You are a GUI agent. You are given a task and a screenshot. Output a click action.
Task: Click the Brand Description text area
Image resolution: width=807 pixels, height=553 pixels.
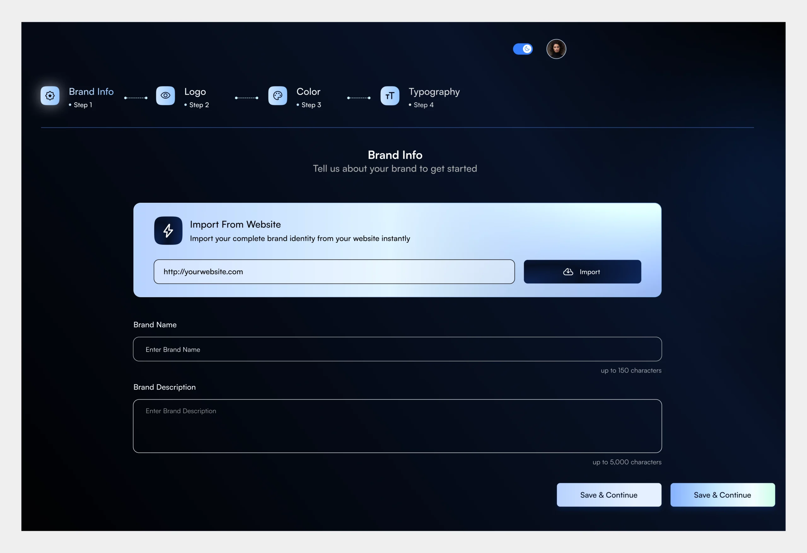397,426
